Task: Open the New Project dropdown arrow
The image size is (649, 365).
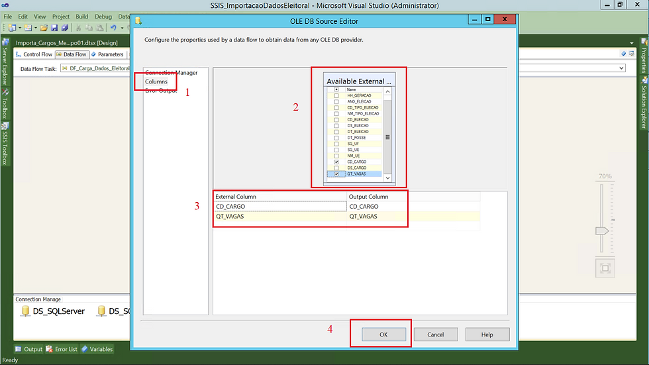Action: tap(19, 28)
